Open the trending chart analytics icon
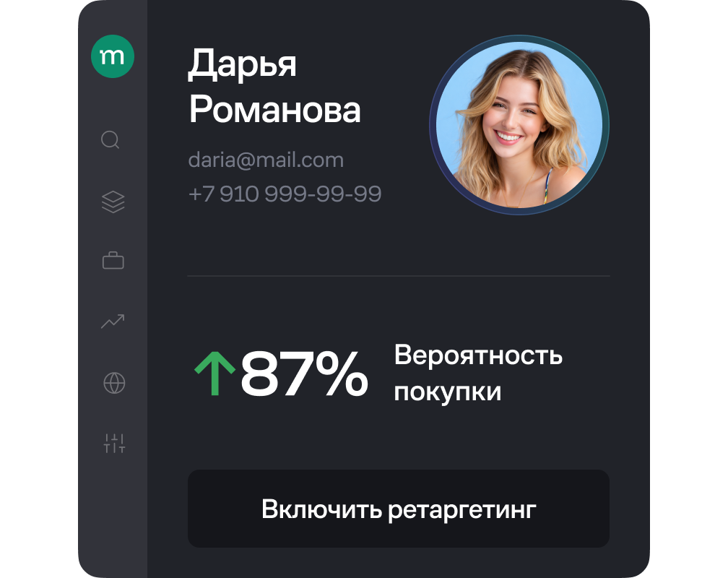The width and height of the screenshot is (728, 578). tap(113, 322)
